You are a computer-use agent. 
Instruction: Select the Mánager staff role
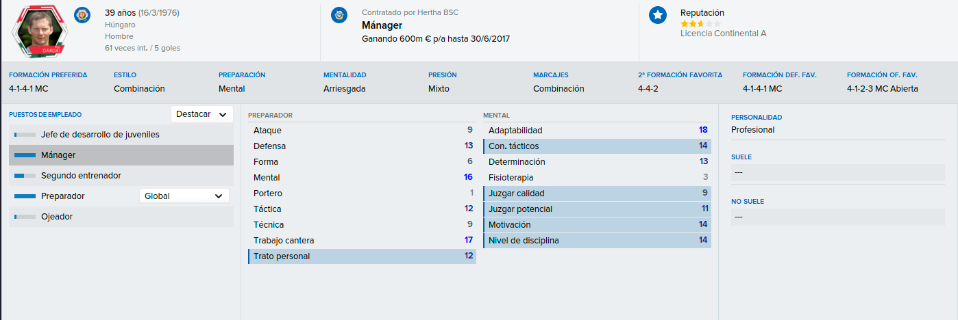121,155
